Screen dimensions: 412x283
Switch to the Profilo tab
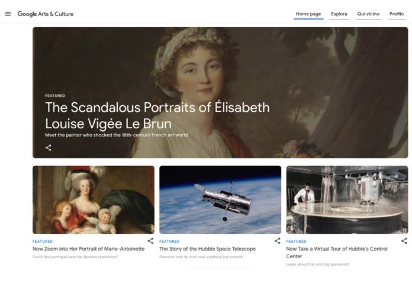tap(397, 14)
